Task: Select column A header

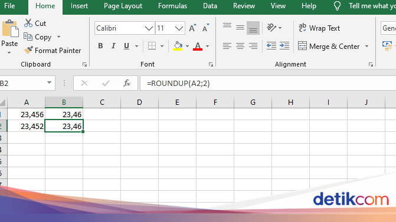Action: [27, 102]
